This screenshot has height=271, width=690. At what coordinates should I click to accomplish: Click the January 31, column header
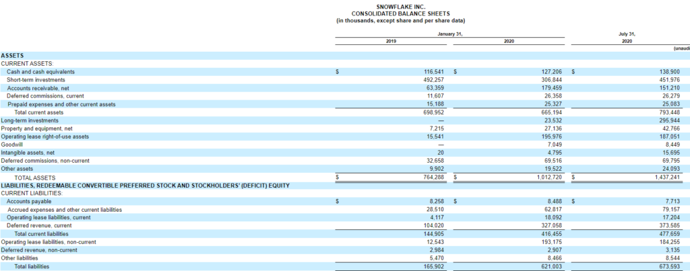(450, 33)
